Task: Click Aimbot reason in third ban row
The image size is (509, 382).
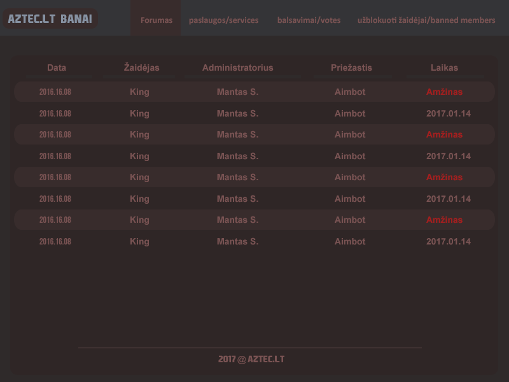Action: [350, 134]
